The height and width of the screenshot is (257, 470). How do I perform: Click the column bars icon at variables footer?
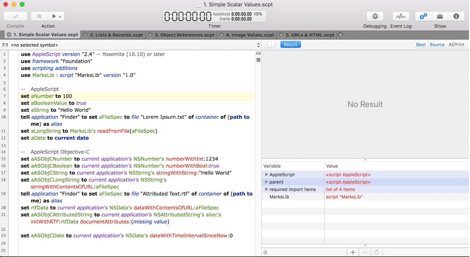(265, 252)
